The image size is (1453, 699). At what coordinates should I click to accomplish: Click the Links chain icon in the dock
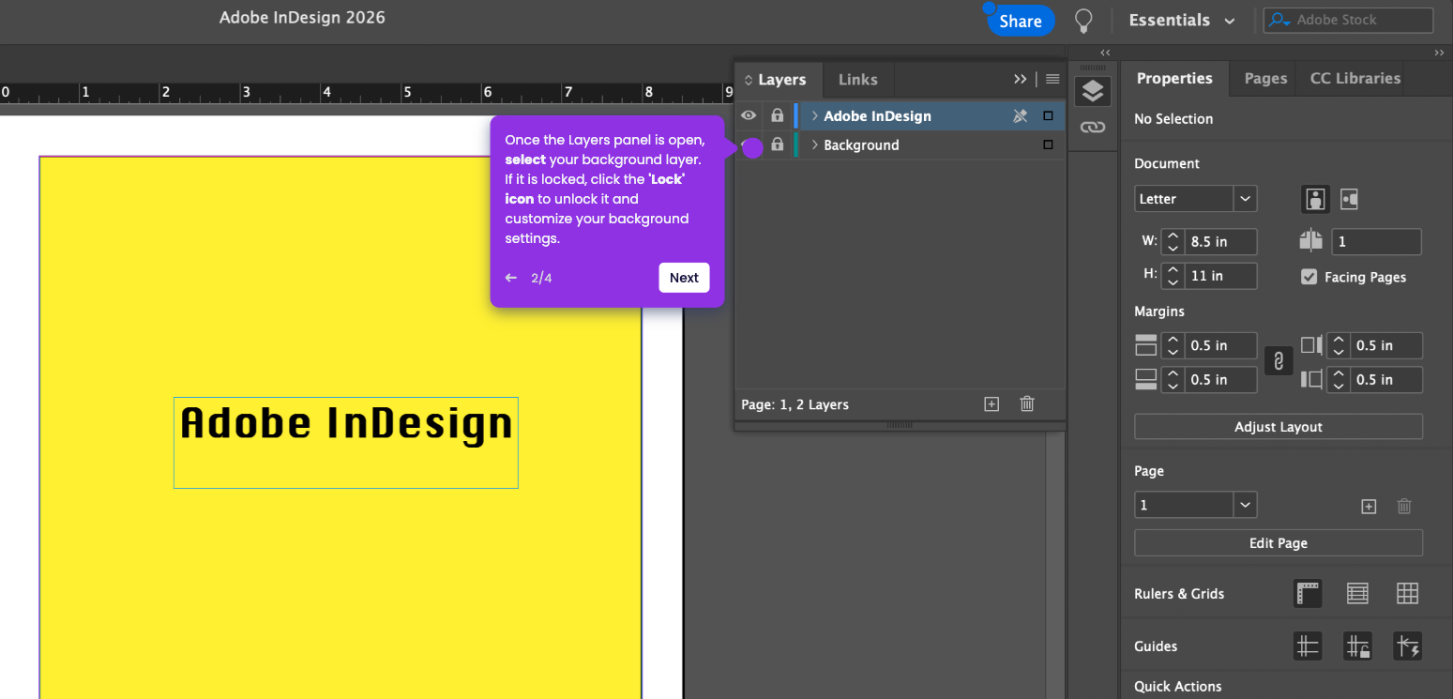[x=1093, y=127]
